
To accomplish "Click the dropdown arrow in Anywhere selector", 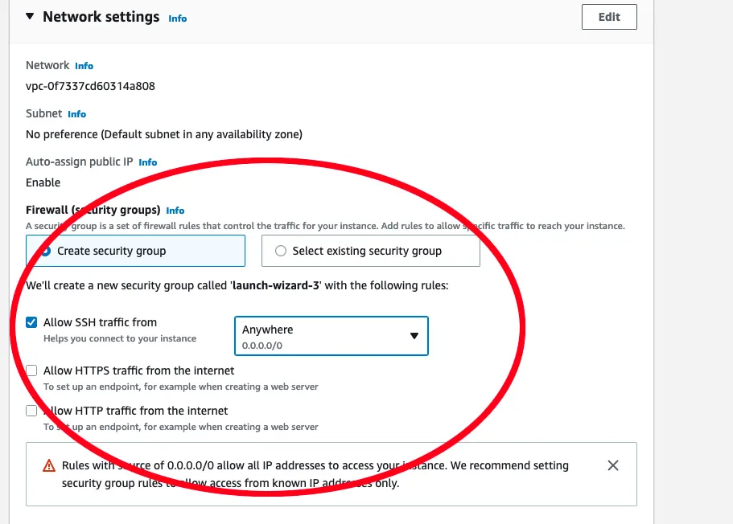I will pos(414,336).
